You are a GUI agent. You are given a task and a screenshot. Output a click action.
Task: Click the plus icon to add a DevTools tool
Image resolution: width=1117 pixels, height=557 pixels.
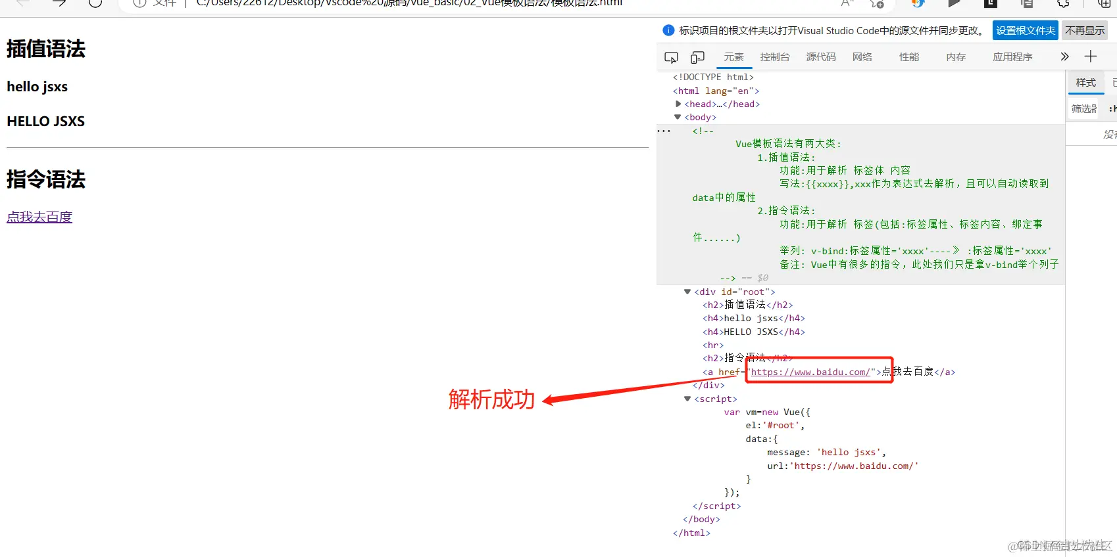click(1091, 56)
